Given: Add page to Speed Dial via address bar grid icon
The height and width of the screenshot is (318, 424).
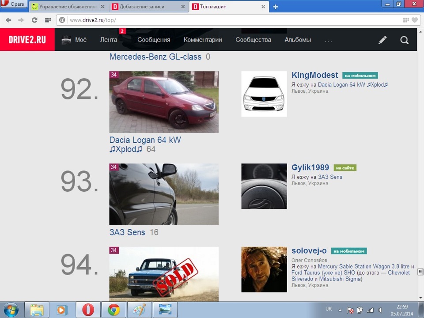Looking at the screenshot, I should click(x=406, y=20).
